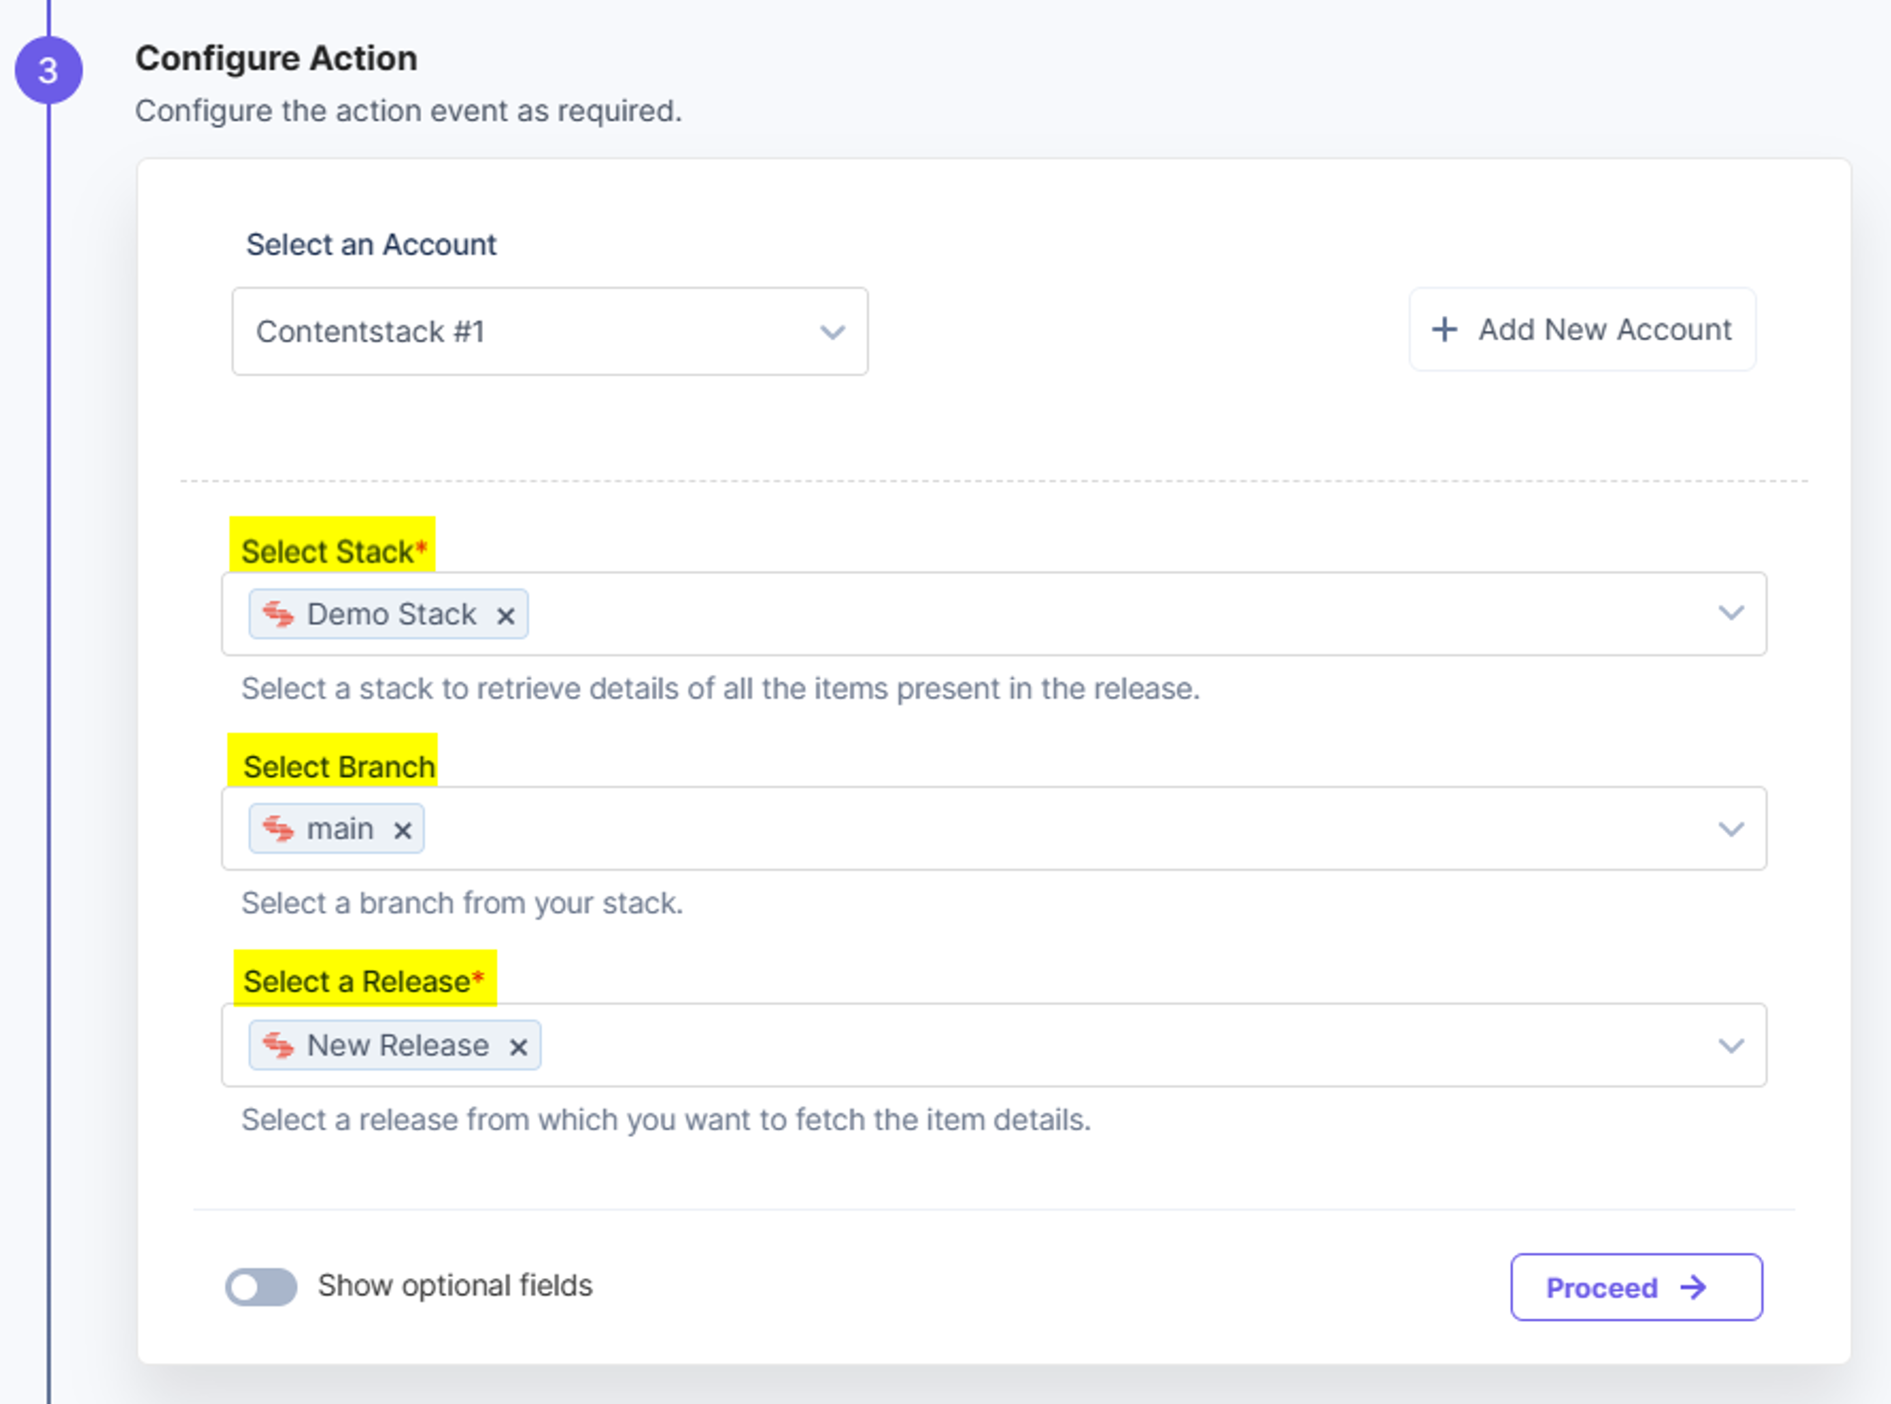Remove the New Release tag

519,1047
